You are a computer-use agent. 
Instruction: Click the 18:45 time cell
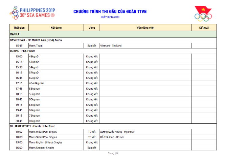tap(19, 99)
